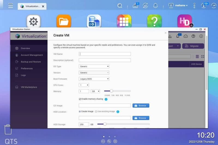Expand the Boot Firmware dropdown
218x145 pixels.
tap(94, 79)
